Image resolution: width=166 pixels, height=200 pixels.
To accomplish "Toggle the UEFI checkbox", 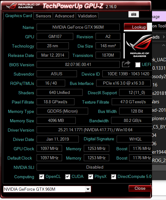I will pos(138,64).
